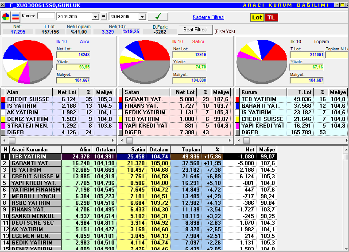Toggle the red TL mode button
Image resolution: width=349 pixels, height=252 pixels.
tap(271, 18)
